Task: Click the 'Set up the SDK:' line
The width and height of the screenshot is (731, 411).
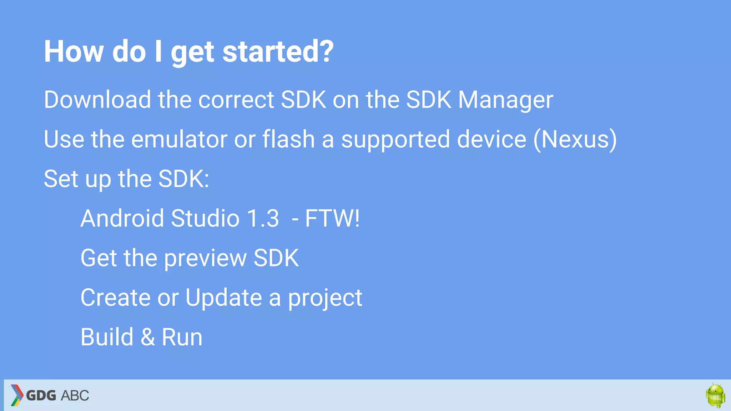Action: [x=126, y=179]
